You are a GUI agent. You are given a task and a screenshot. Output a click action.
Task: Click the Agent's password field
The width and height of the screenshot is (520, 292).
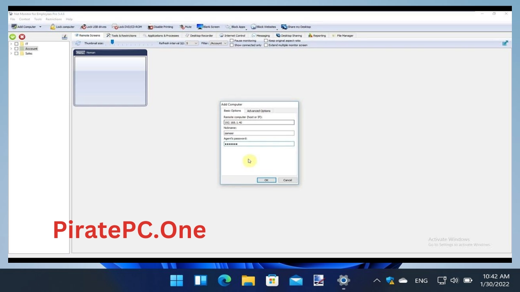click(x=259, y=144)
